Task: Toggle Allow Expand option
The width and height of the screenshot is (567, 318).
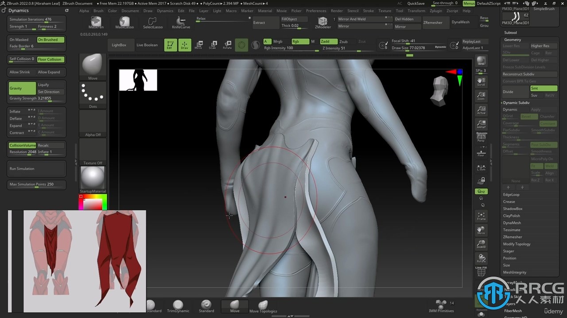Action: coord(50,72)
